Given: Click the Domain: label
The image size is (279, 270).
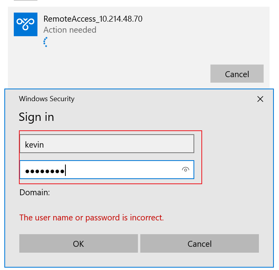Looking at the screenshot, I should (35, 192).
